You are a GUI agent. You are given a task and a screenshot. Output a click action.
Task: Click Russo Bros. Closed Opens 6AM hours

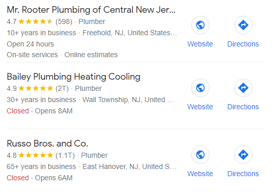tap(40, 178)
